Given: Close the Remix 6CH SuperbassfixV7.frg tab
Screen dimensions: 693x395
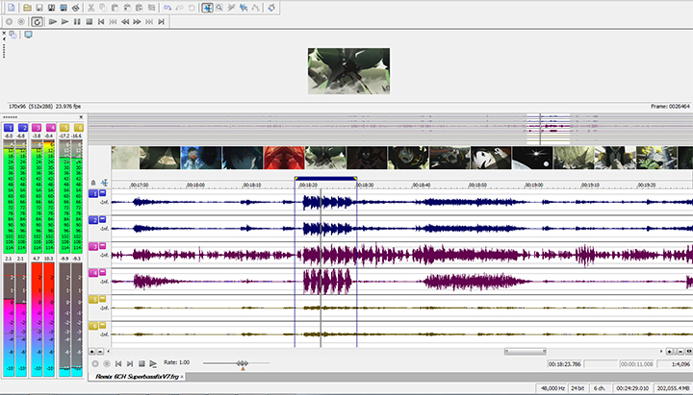Looking at the screenshot, I should 184,377.
